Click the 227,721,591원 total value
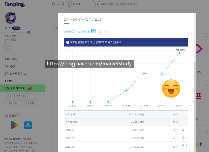The height and width of the screenshot is (152, 209). pos(136,114)
